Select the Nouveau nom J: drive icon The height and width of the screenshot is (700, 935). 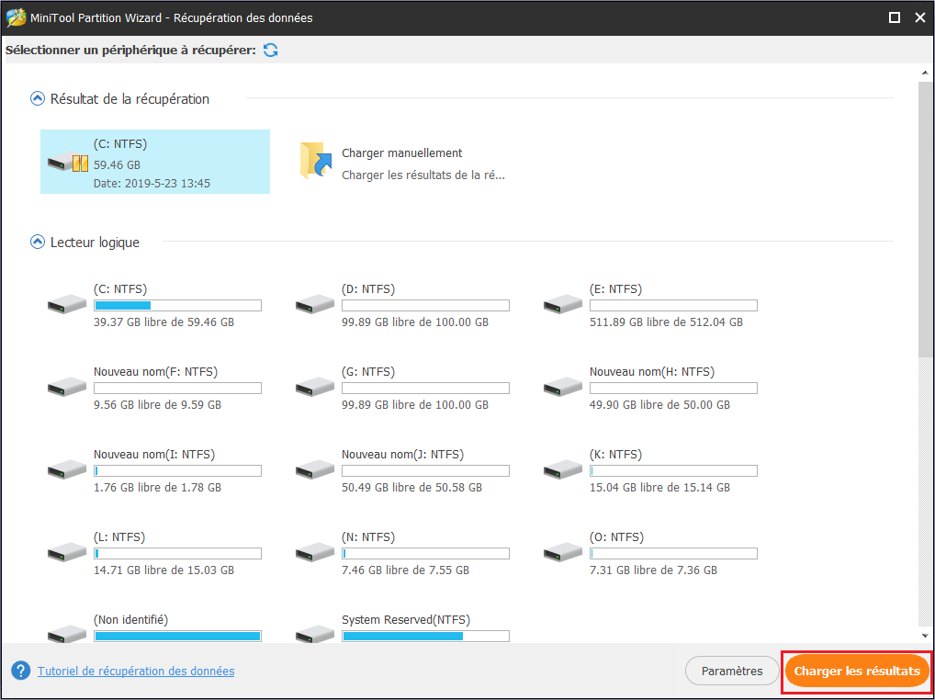315,469
